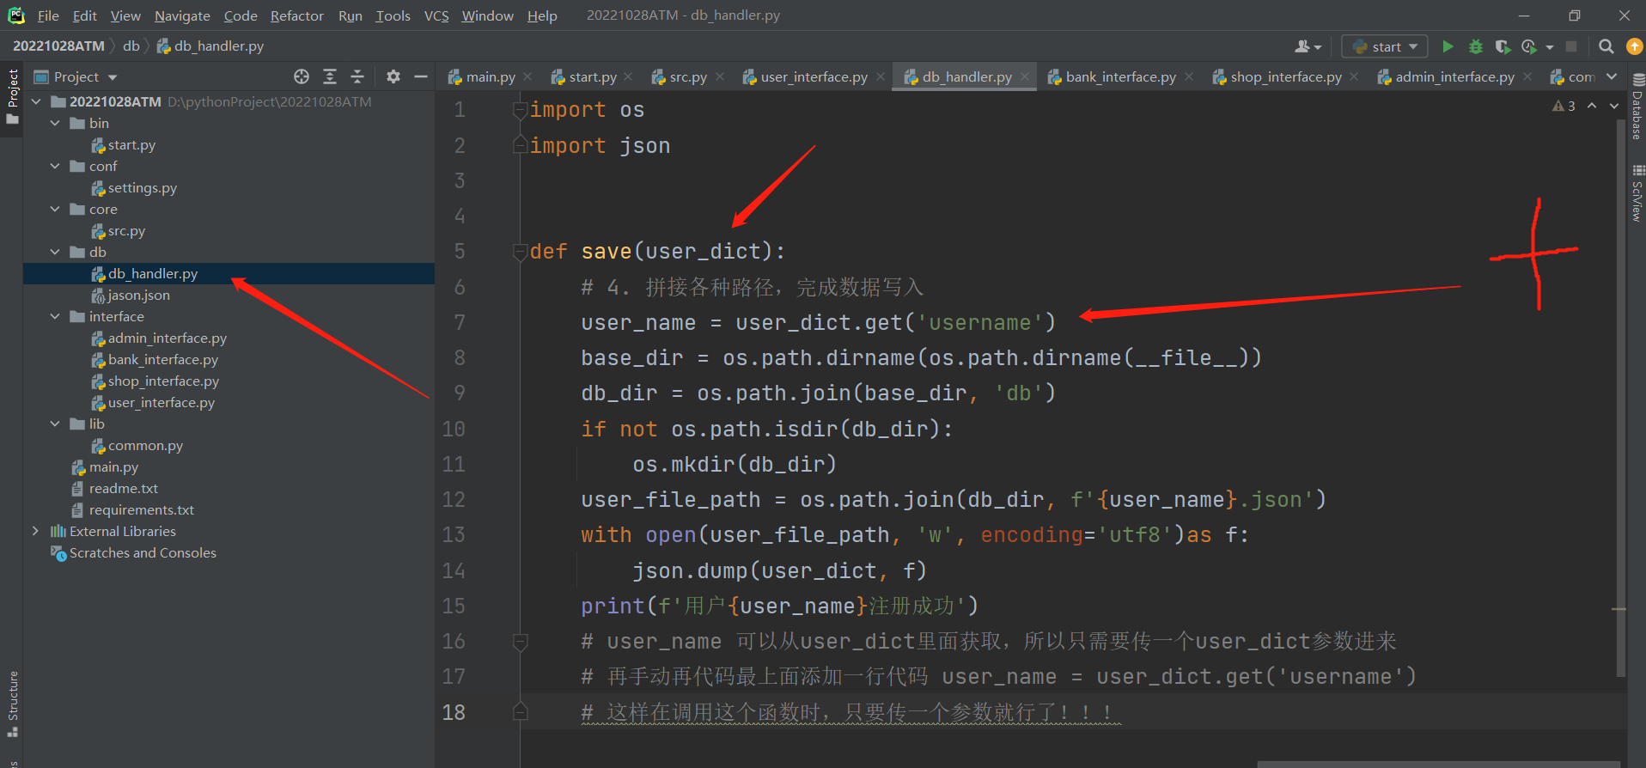Switch to the shop_interface.py tab
The width and height of the screenshot is (1646, 768).
(x=1285, y=76)
